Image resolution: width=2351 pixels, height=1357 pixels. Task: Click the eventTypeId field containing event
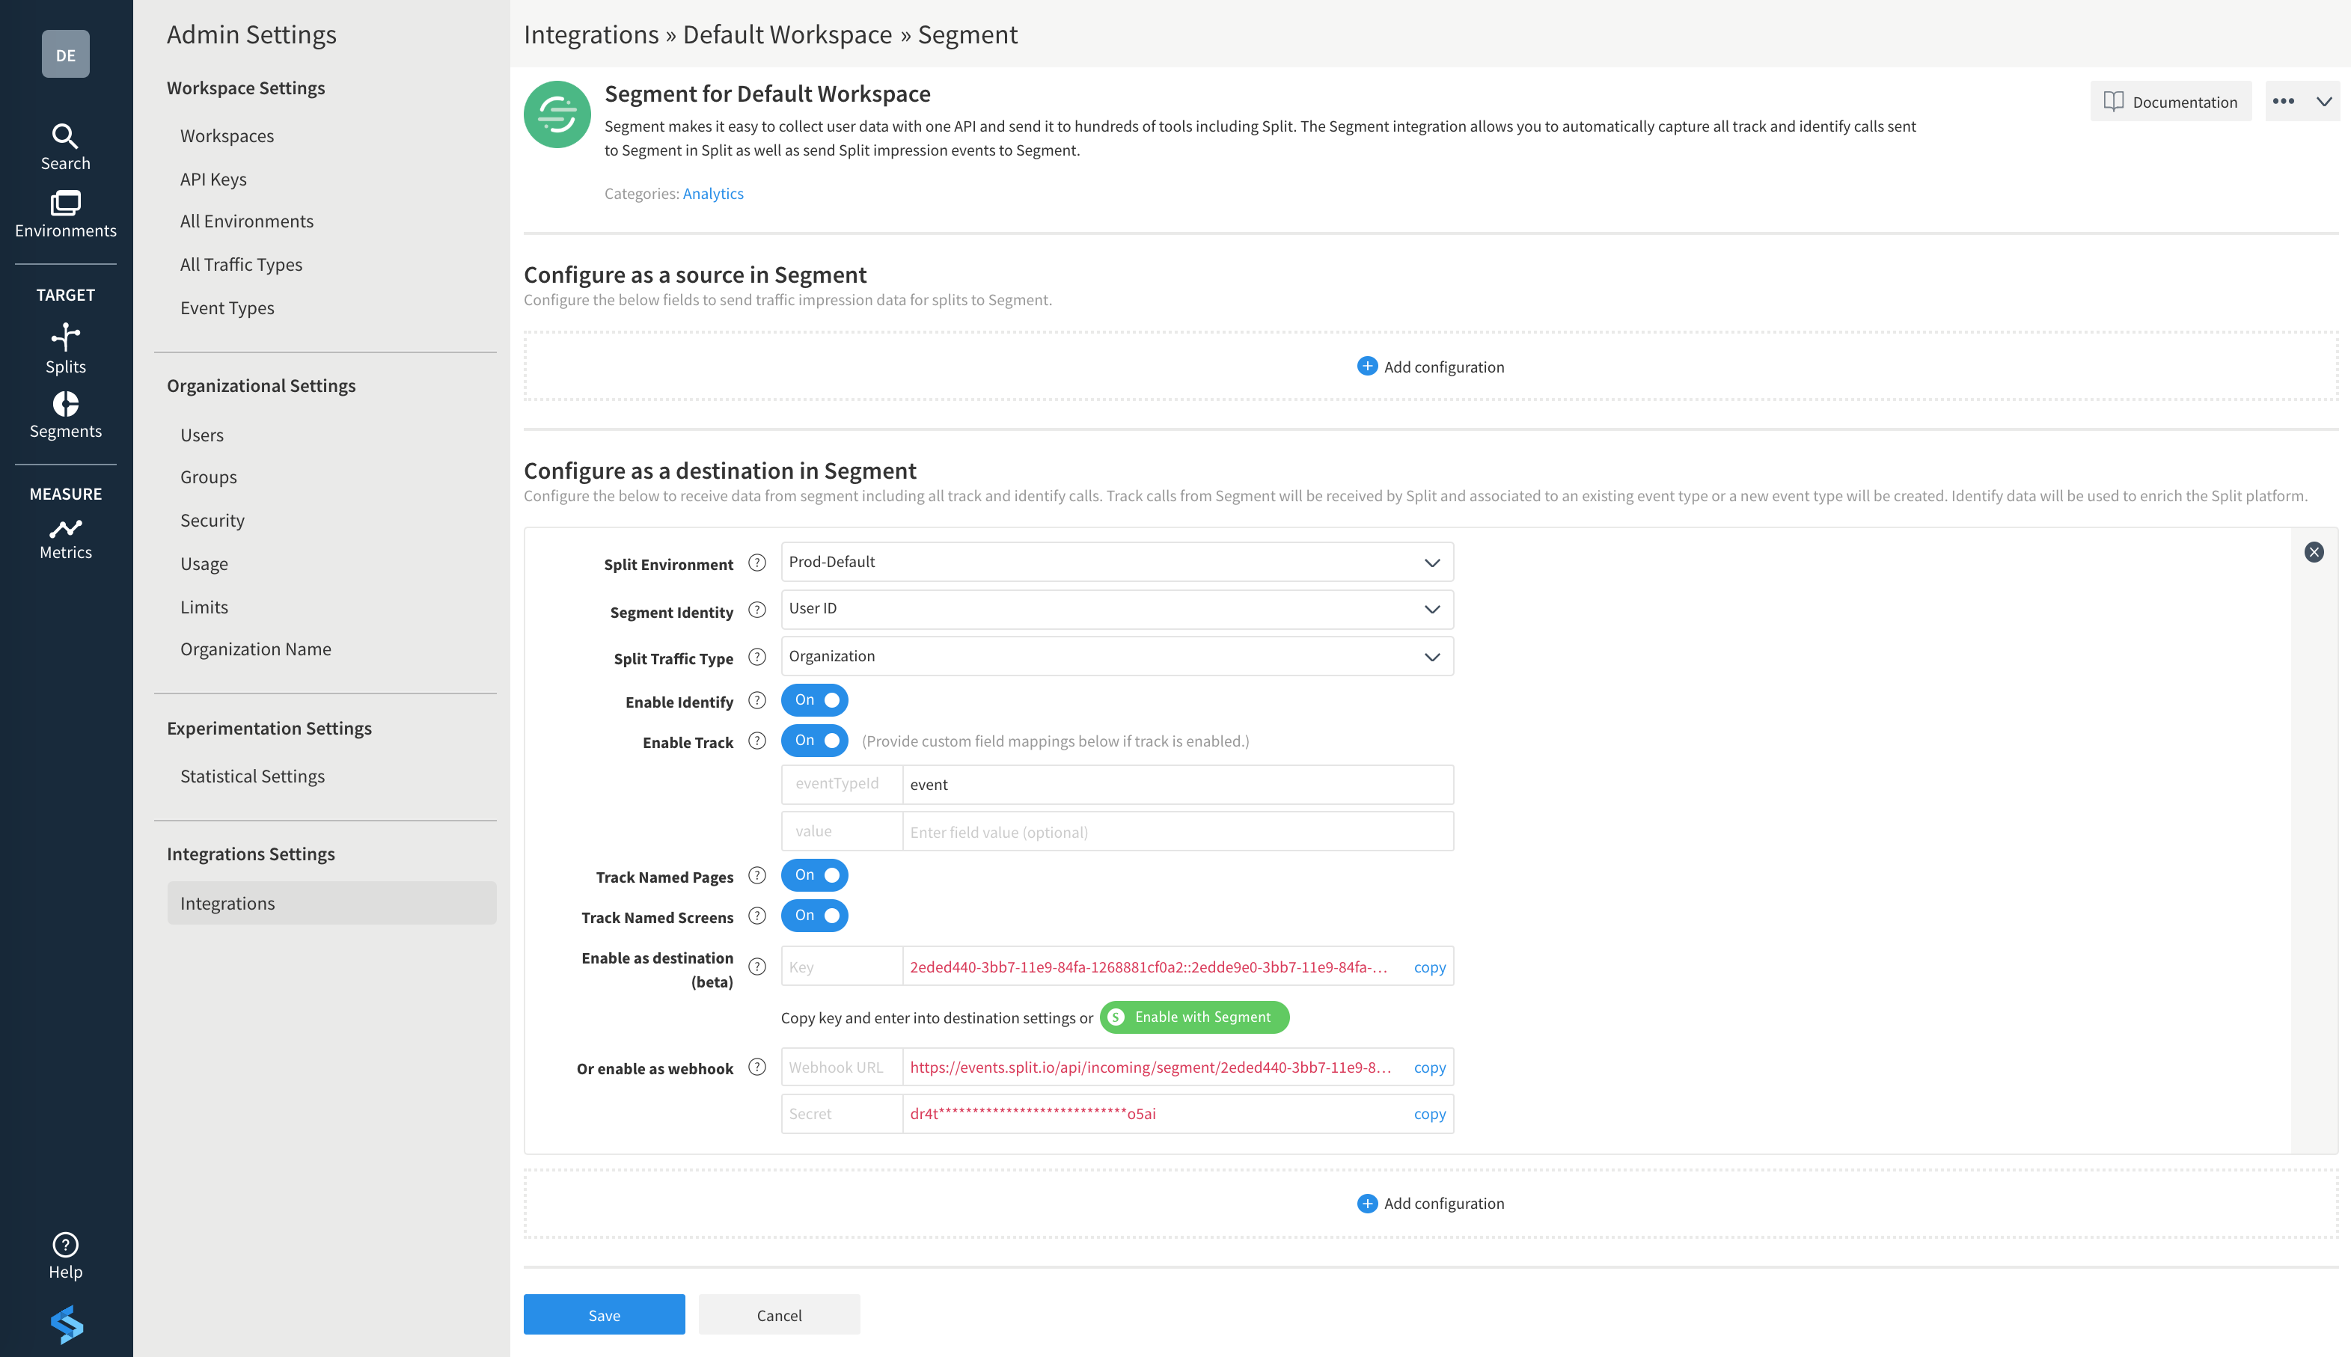tap(1177, 785)
